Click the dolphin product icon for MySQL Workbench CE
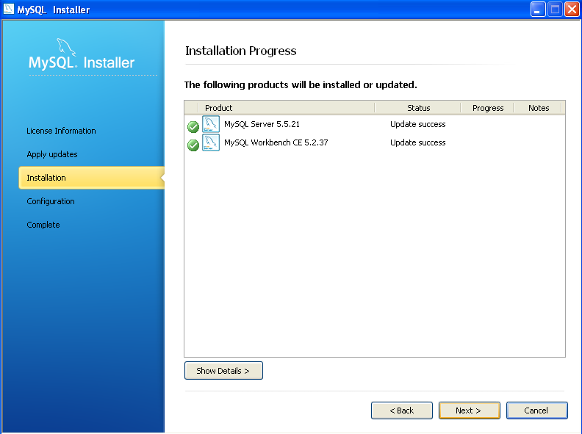 211,142
